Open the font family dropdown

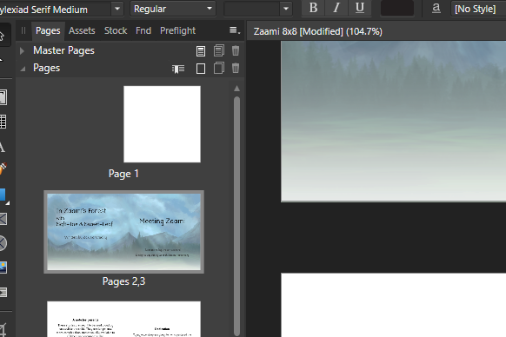click(x=117, y=9)
